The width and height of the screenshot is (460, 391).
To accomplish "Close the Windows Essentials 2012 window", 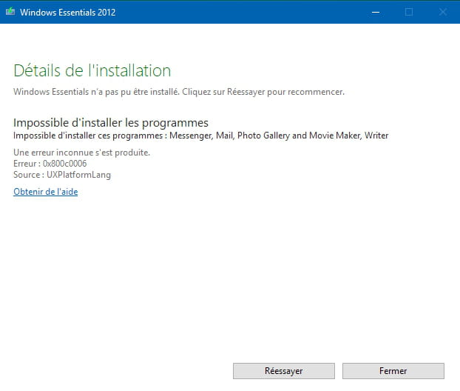I will tap(443, 12).
